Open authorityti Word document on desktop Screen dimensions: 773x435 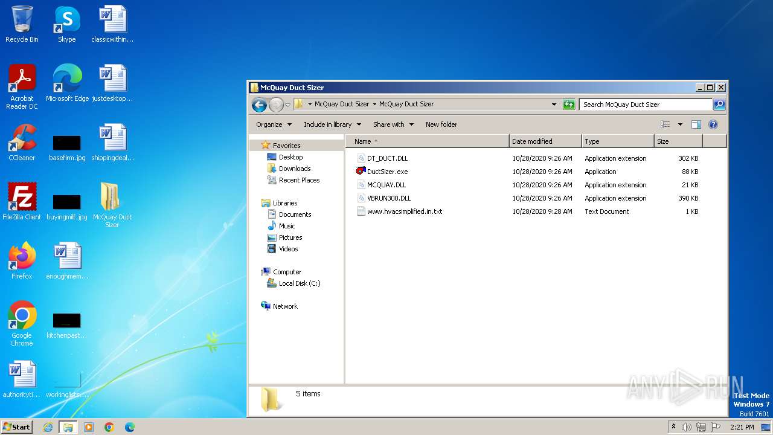click(22, 379)
